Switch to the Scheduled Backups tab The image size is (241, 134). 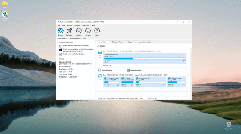(x=145, y=42)
